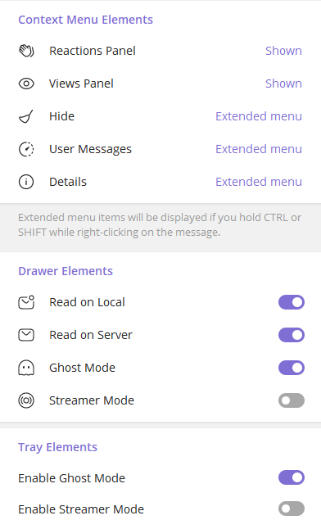Image resolution: width=321 pixels, height=529 pixels.
Task: Turn off the Read on Local toggle
Action: [x=292, y=302]
